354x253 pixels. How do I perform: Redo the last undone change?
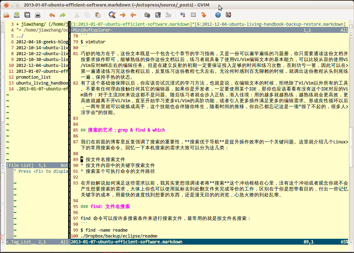coord(62,15)
